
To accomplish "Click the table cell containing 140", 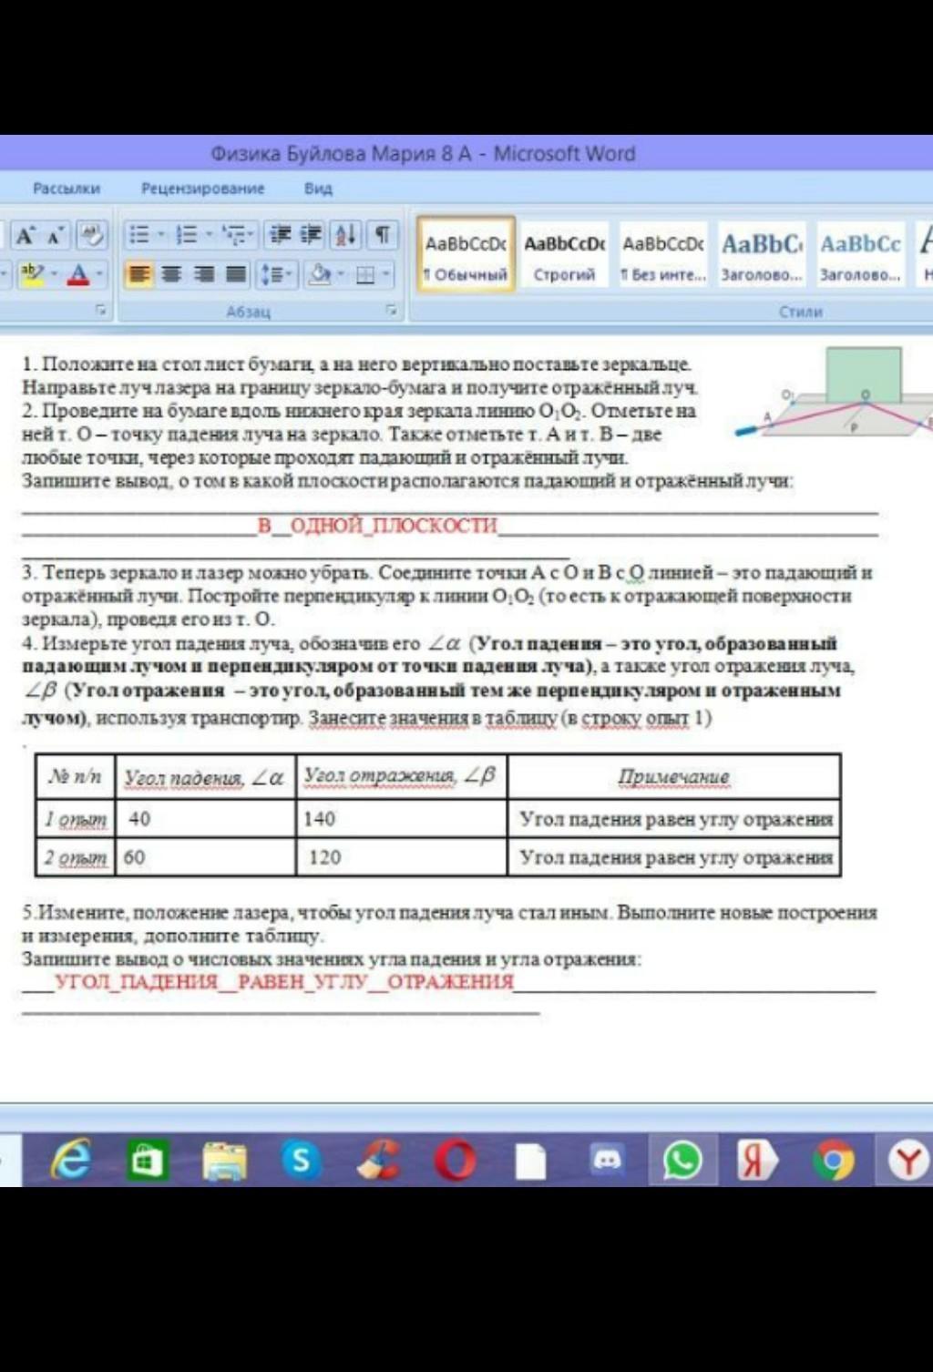I will 402,818.
